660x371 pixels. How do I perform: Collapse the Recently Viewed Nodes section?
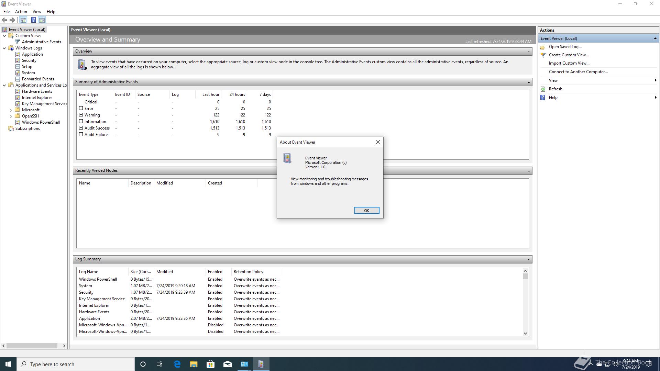(529, 171)
